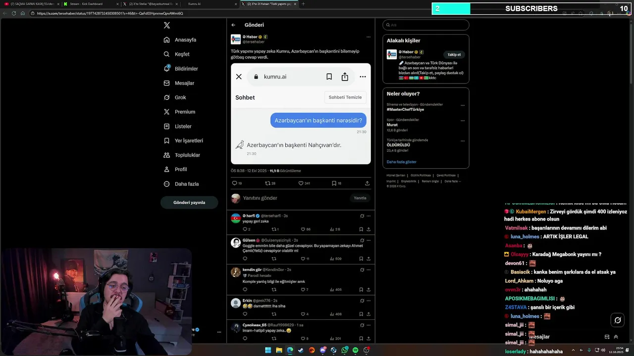Open Profil page

point(175,169)
